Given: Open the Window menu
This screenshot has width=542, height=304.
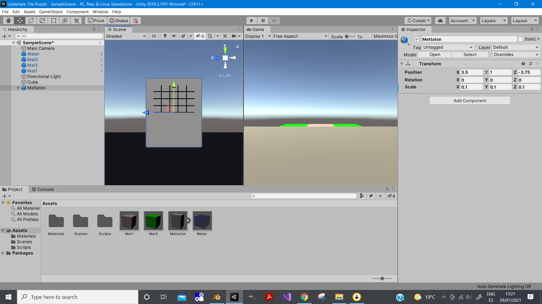Looking at the screenshot, I should pos(100,12).
